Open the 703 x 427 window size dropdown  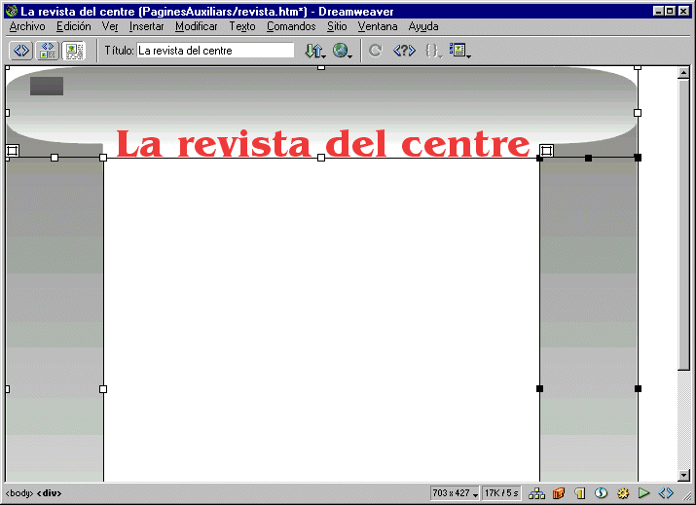point(455,493)
